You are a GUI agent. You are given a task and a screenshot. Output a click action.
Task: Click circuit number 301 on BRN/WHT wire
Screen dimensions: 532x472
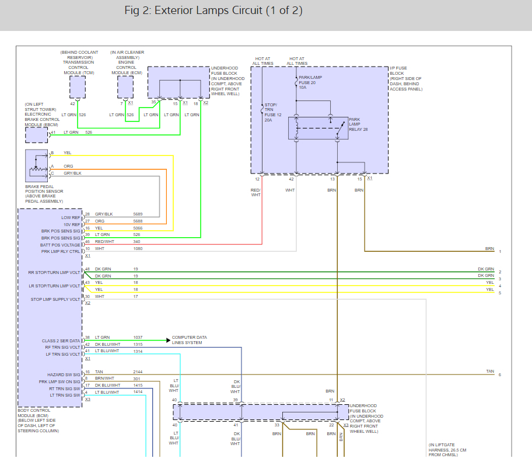click(x=136, y=379)
